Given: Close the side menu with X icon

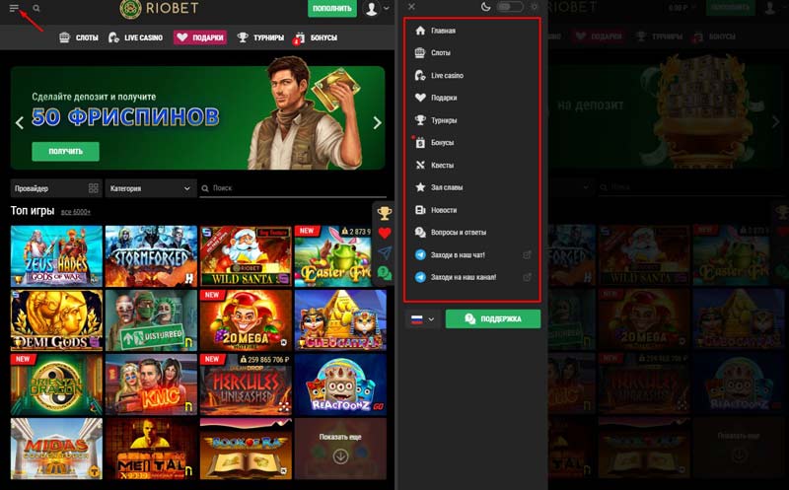Looking at the screenshot, I should (x=411, y=7).
